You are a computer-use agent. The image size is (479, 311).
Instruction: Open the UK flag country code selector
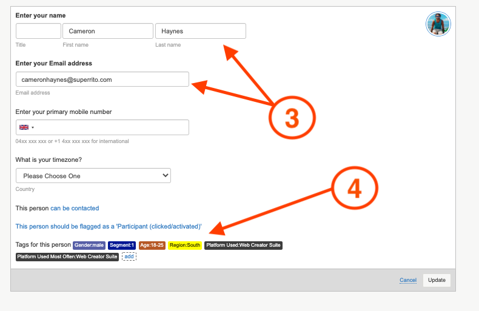point(27,127)
